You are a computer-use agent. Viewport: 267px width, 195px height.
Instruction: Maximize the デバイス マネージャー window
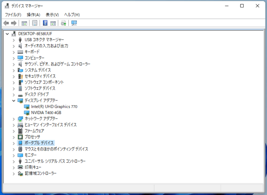click(x=242, y=6)
